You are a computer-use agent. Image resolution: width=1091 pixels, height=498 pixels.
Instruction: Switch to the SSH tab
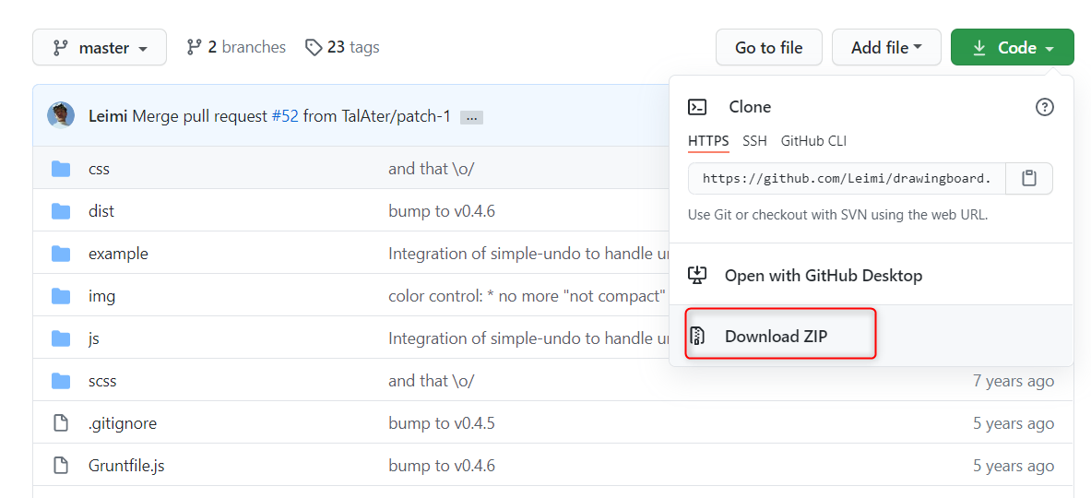754,141
